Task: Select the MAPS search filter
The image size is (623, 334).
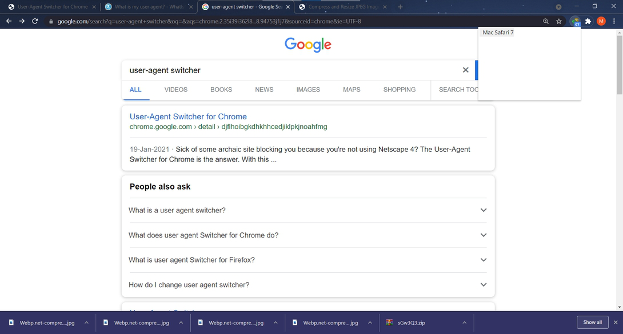Action: pyautogui.click(x=352, y=90)
